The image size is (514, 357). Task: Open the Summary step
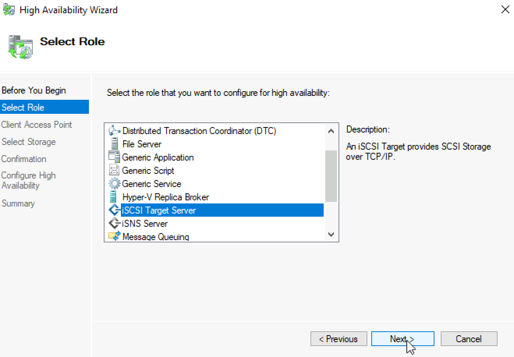pyautogui.click(x=18, y=203)
